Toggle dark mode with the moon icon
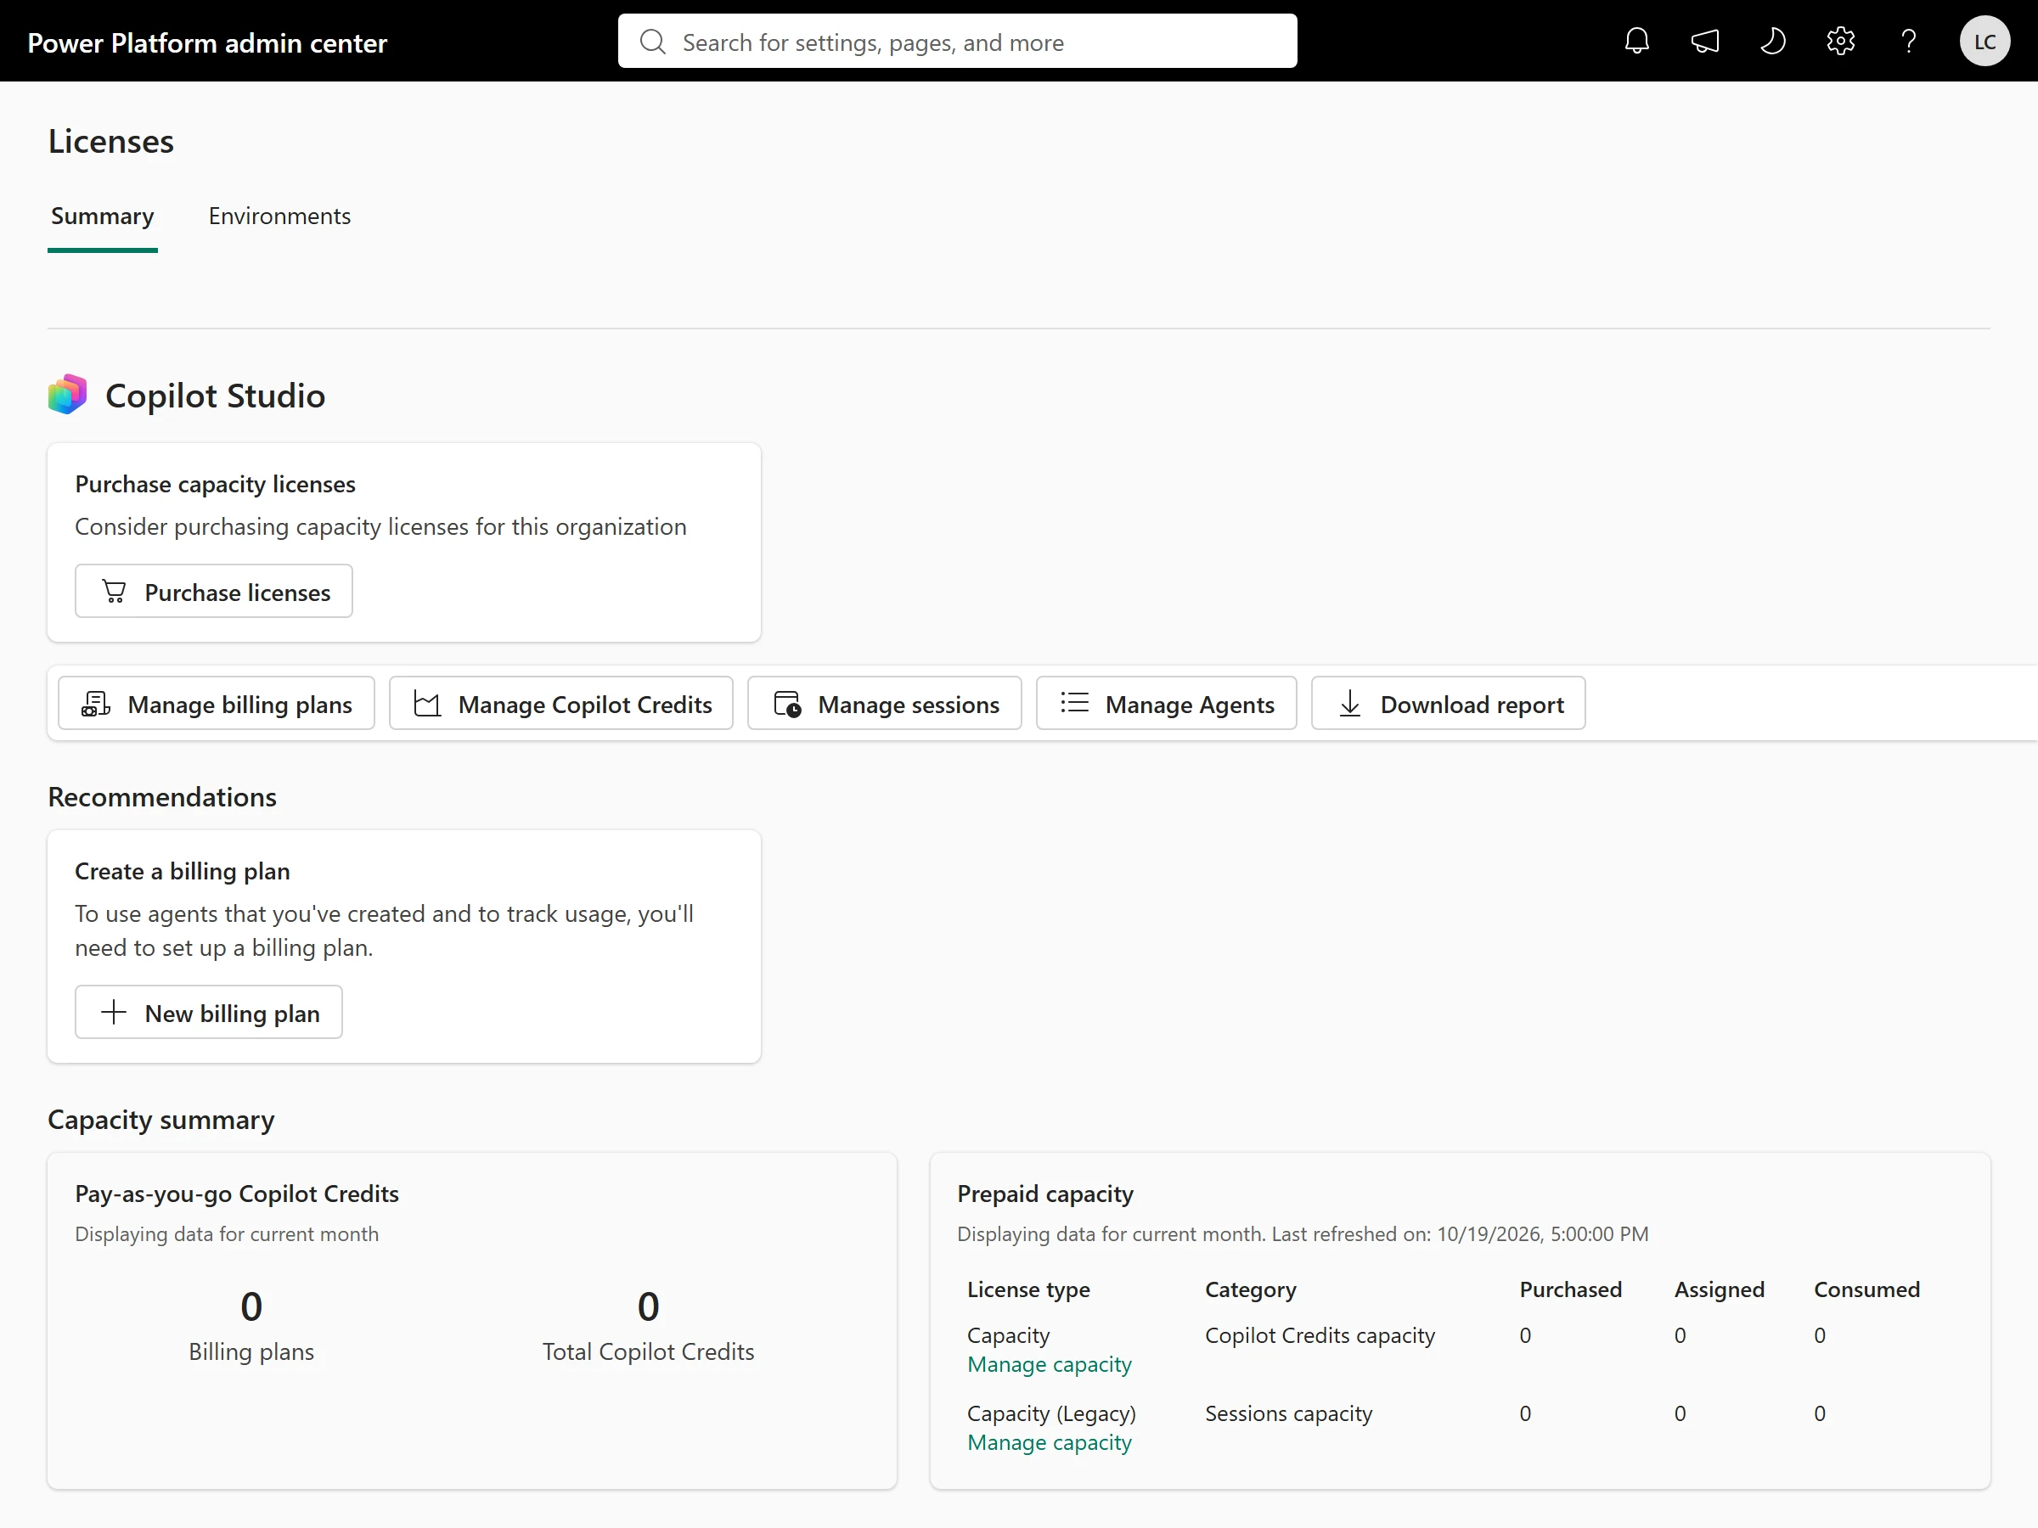This screenshot has height=1528, width=2038. [1773, 42]
